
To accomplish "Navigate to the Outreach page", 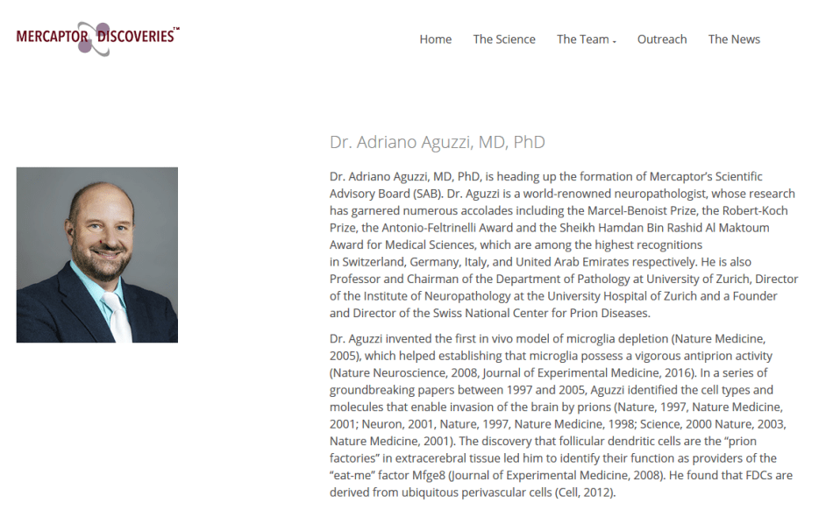I will tap(662, 39).
